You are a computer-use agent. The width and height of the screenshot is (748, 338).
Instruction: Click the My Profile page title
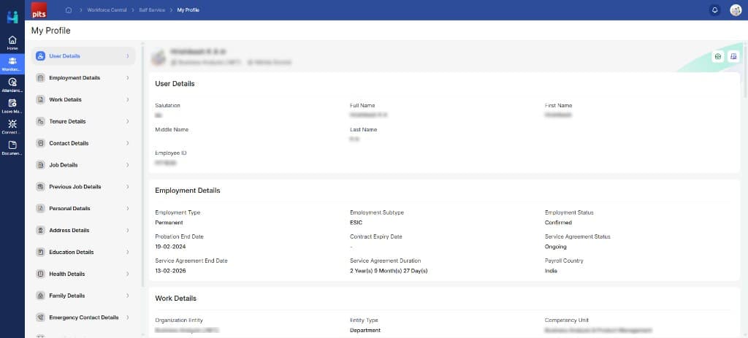(51, 31)
